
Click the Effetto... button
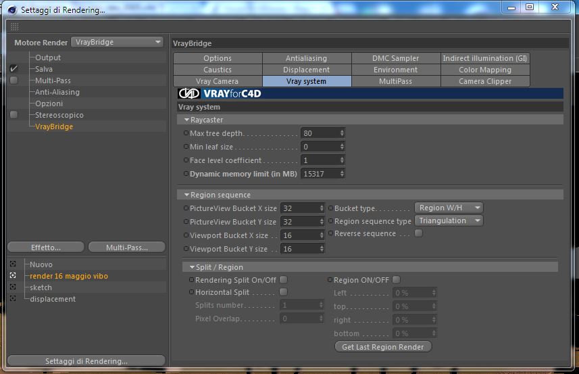[46, 248]
